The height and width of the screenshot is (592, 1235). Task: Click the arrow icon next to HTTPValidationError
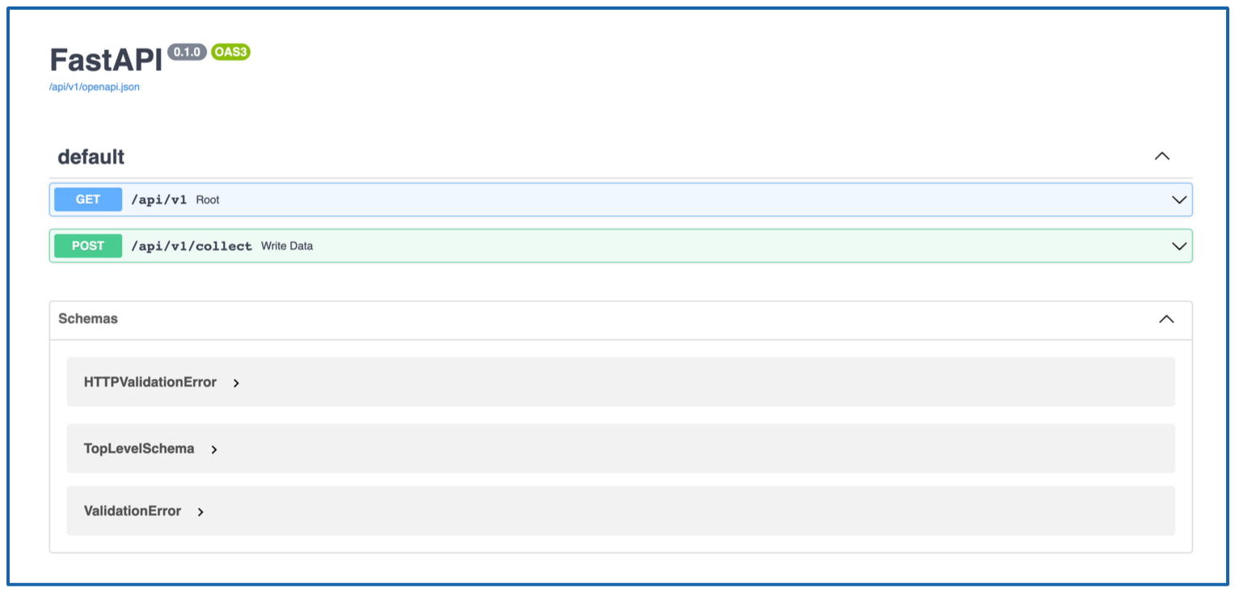(235, 383)
